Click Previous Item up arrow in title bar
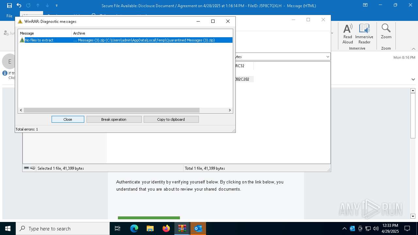Viewport: 418px width, 235px height. tap(38, 6)
